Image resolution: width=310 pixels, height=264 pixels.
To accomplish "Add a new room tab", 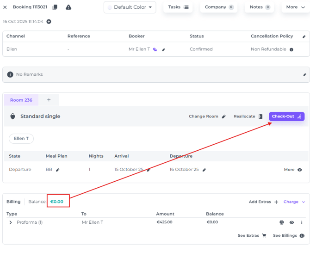I will 49,100.
